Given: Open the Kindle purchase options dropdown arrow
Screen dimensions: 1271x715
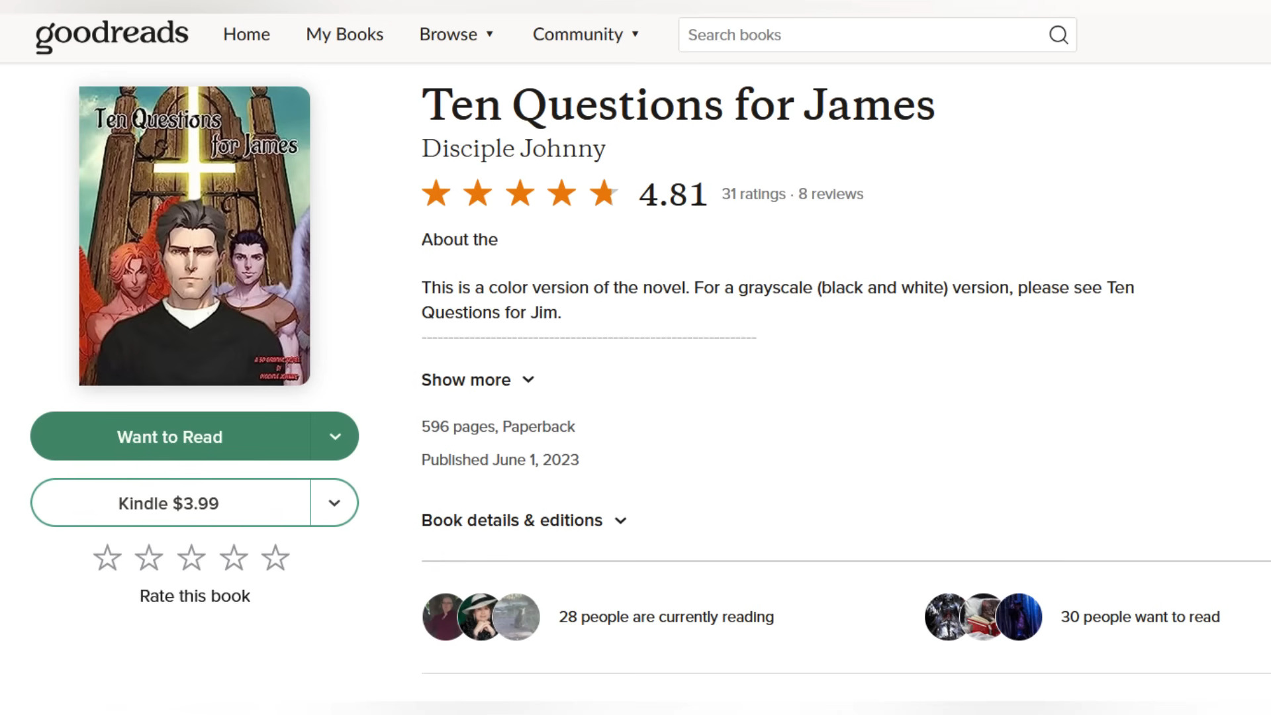Looking at the screenshot, I should (x=334, y=503).
